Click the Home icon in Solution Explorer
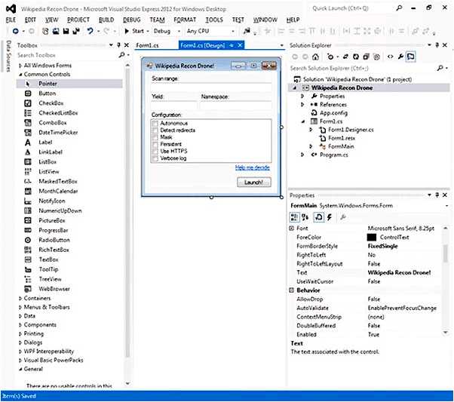The image size is (454, 402). click(x=315, y=57)
